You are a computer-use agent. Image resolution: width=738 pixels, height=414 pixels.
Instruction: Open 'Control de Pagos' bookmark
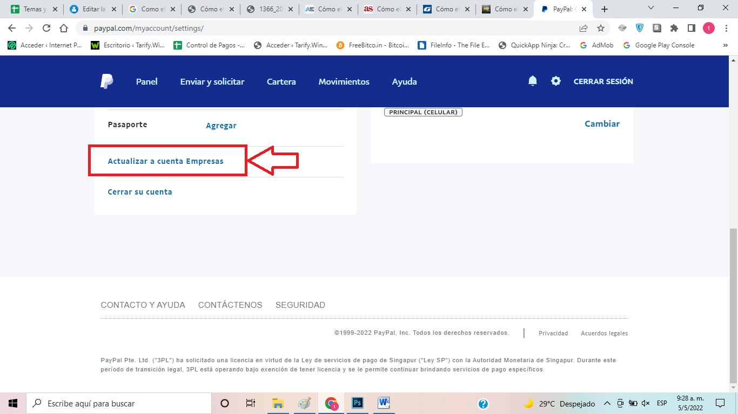[x=209, y=45]
